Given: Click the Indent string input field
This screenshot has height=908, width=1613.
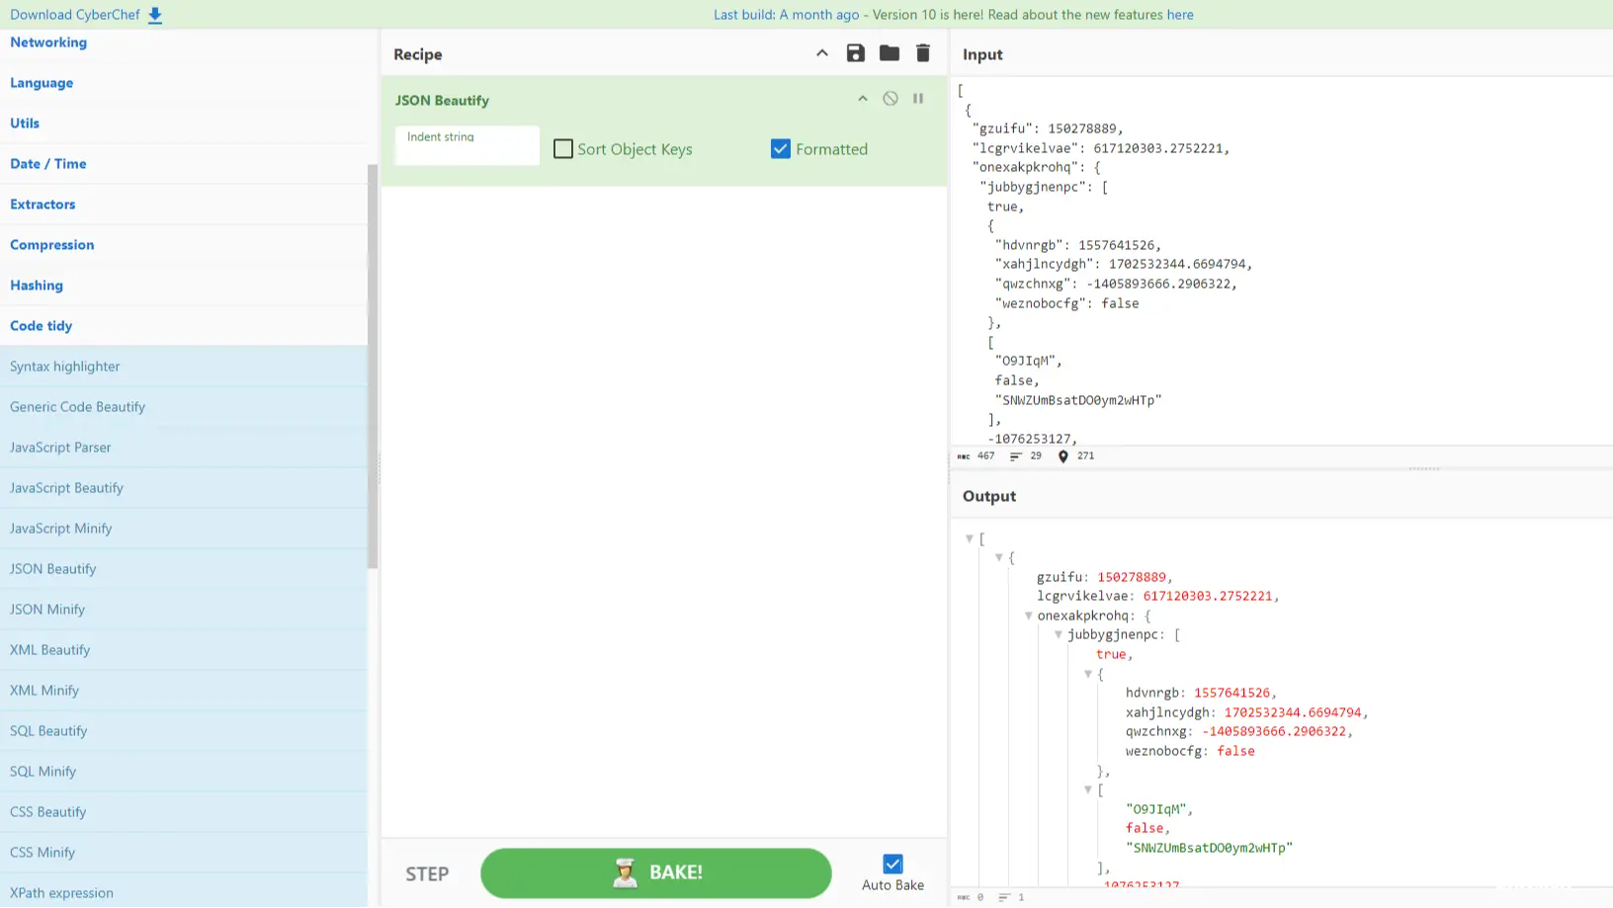Looking at the screenshot, I should click(467, 145).
